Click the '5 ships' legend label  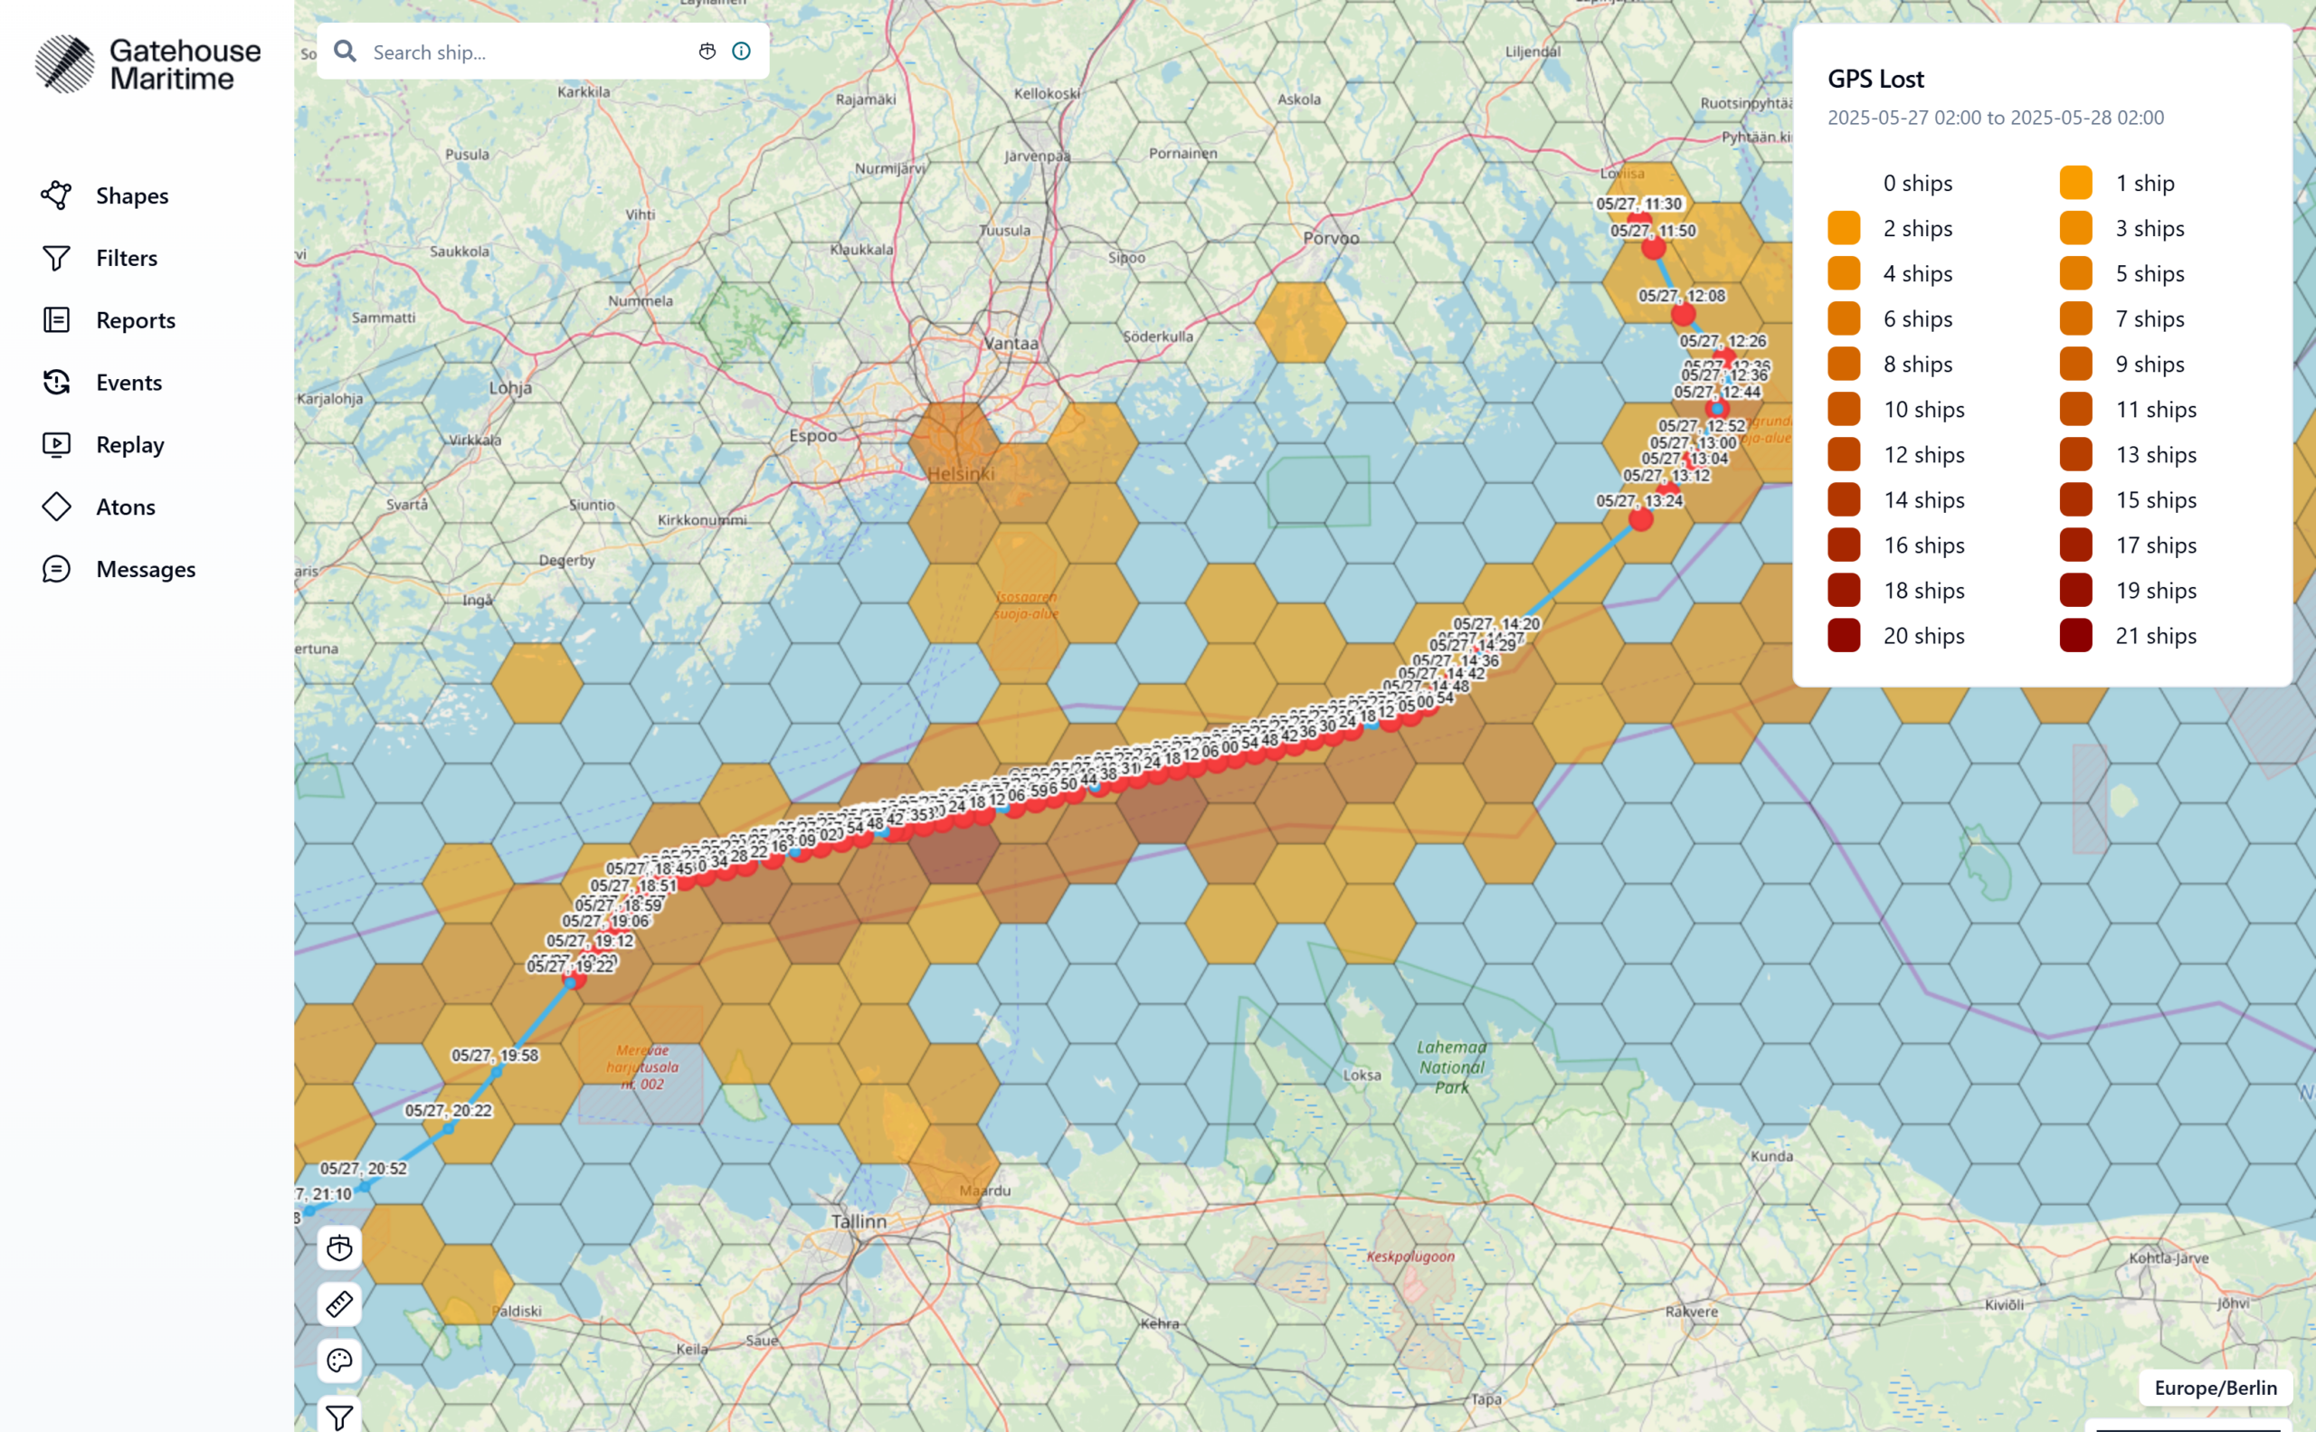coord(2150,274)
